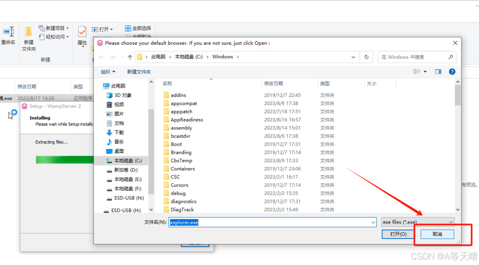479x265 pixels.
Task: Select Downloads (下载) in navigation tree
Action: [x=115, y=133]
